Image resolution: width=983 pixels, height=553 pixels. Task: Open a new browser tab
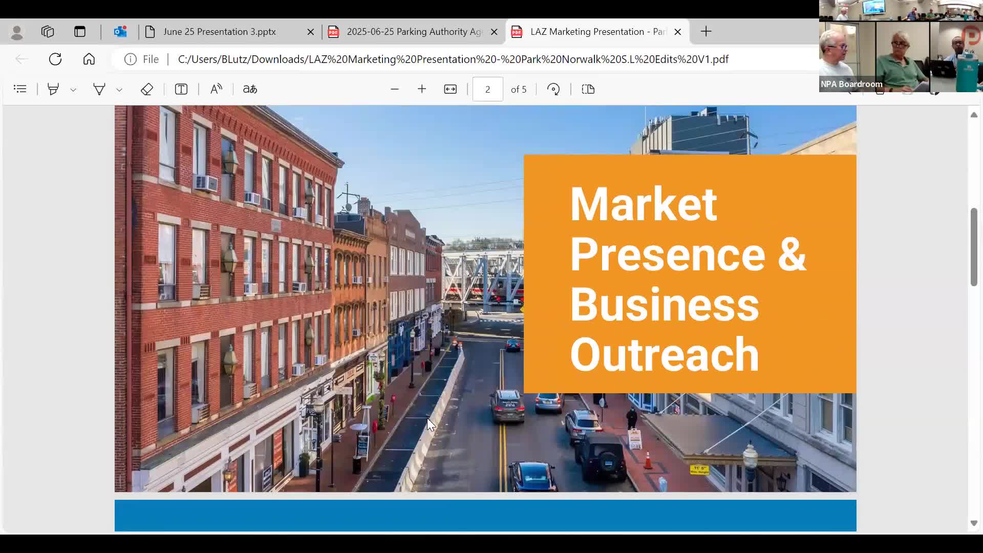[706, 32]
